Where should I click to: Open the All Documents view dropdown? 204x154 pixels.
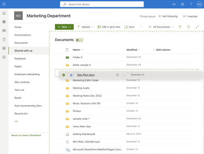161,27
